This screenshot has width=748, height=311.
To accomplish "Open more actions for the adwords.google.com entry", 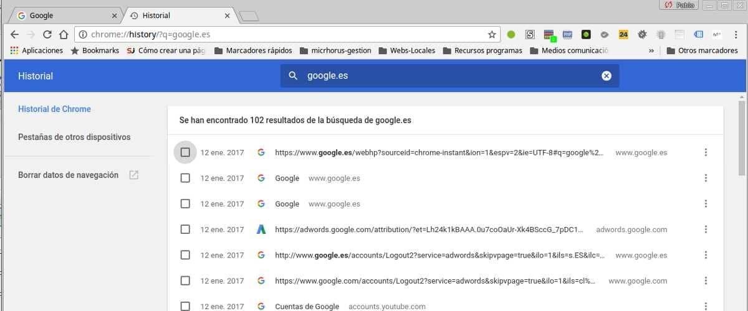I will (x=706, y=230).
